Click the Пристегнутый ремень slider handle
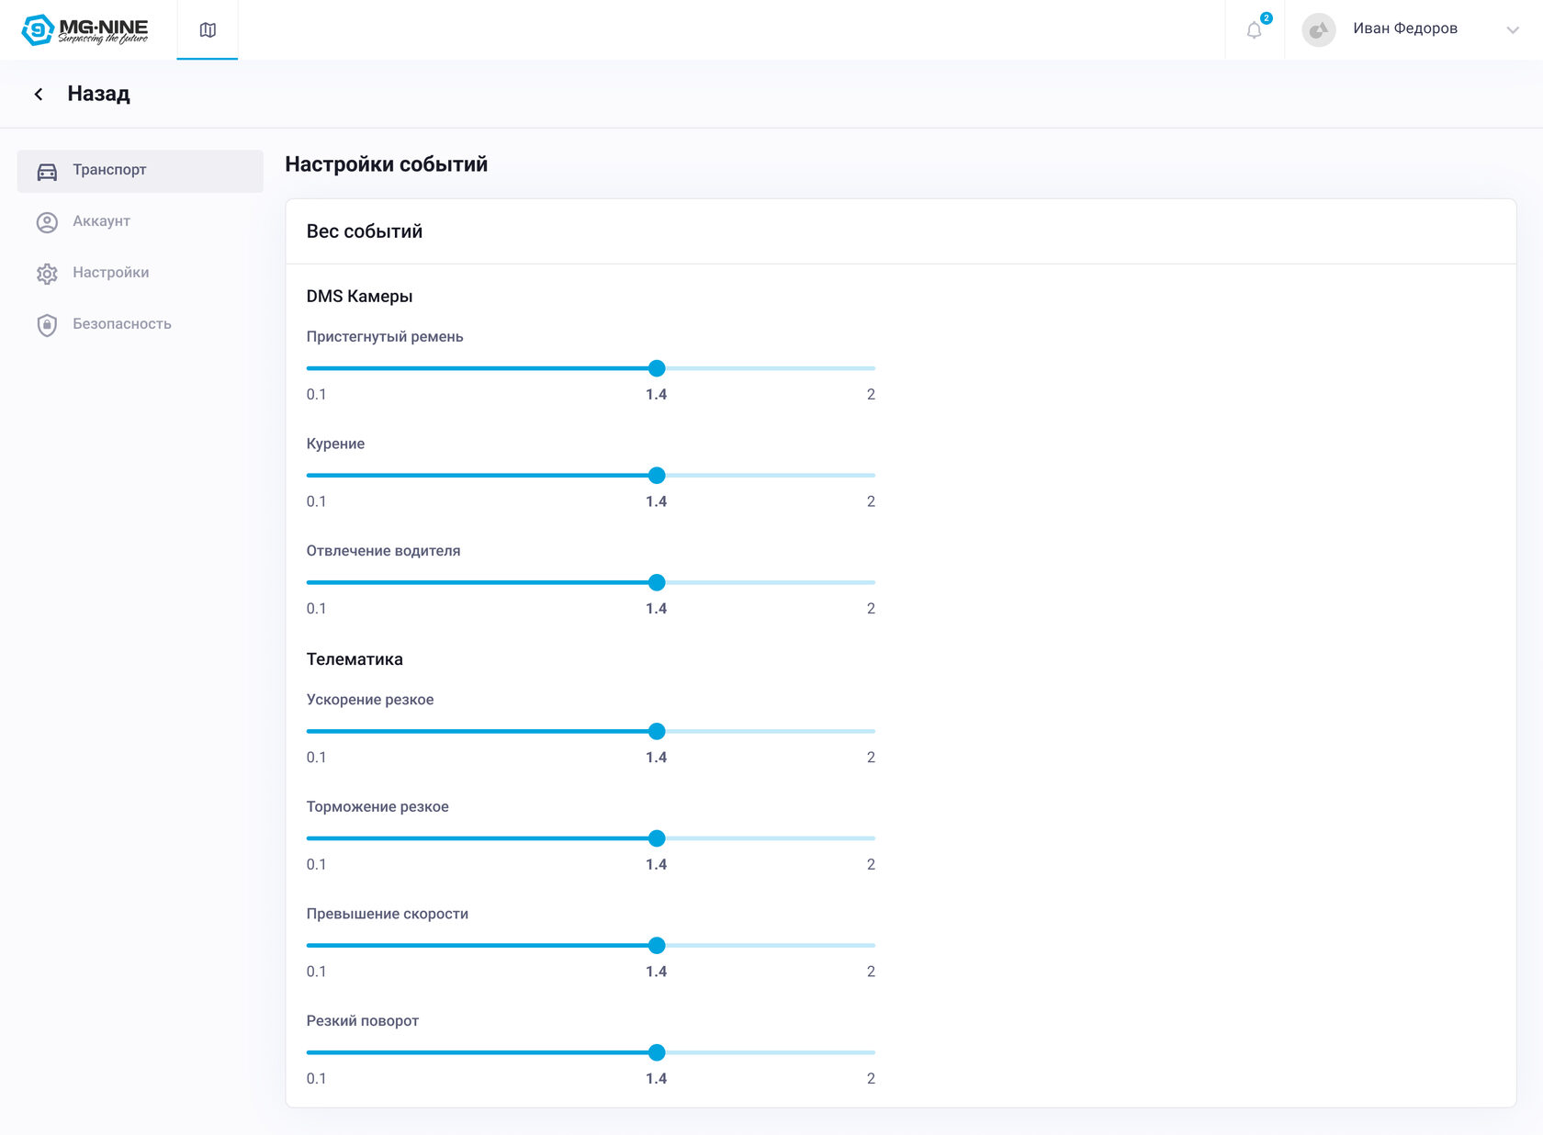Image resolution: width=1543 pixels, height=1135 pixels. 657,368
